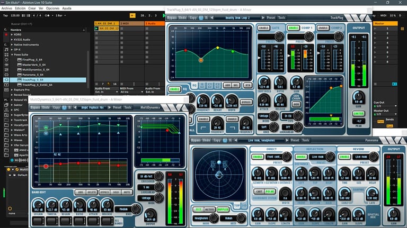Open TrackPlug Preset menu
Viewport: 407px width, 228px height.
(x=271, y=18)
